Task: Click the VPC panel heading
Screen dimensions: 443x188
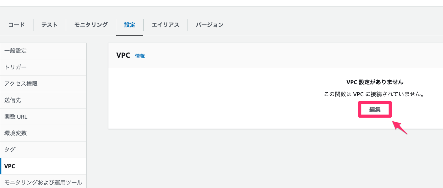Action: [123, 55]
